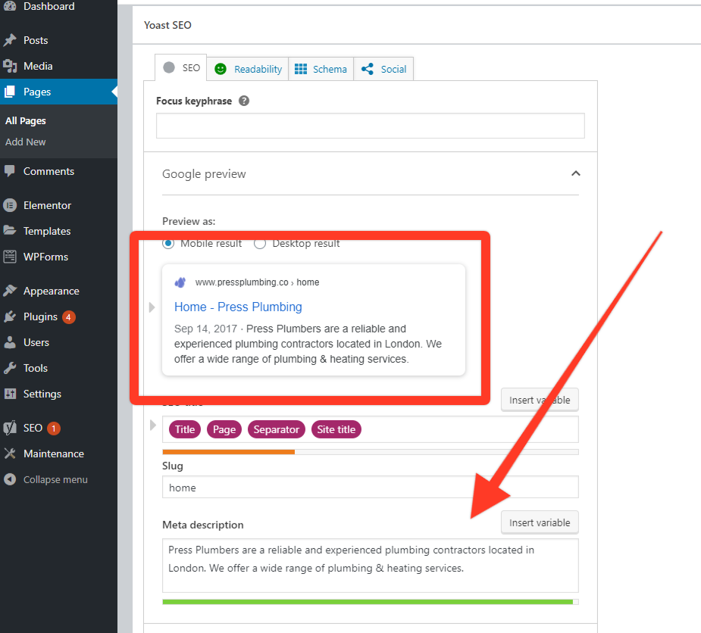Click the orange SEO title length bar
Viewport: 701px width, 633px height.
tap(228, 452)
